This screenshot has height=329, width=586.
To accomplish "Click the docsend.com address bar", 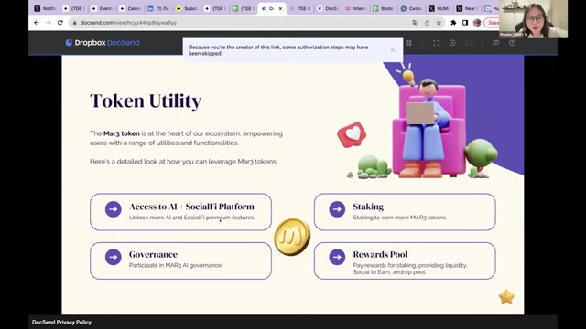I will coord(239,23).
